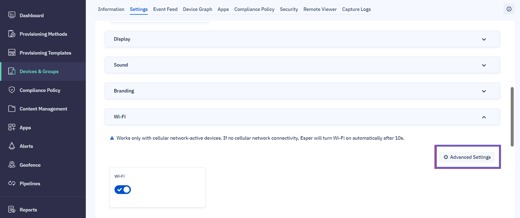The width and height of the screenshot is (520, 218).
Task: Select the Settings tab
Action: 139,9
